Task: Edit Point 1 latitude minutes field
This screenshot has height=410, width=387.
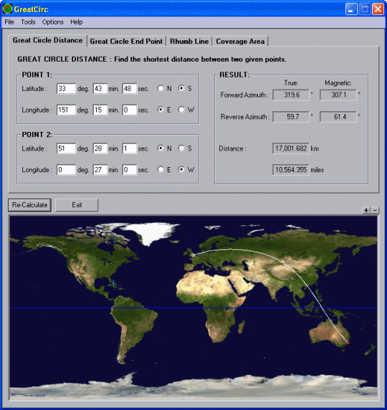Action: 100,89
